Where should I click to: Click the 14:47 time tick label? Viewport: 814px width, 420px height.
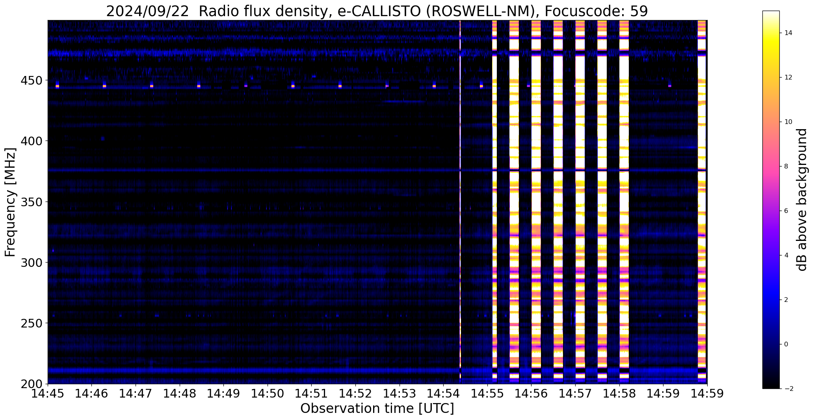136,394
